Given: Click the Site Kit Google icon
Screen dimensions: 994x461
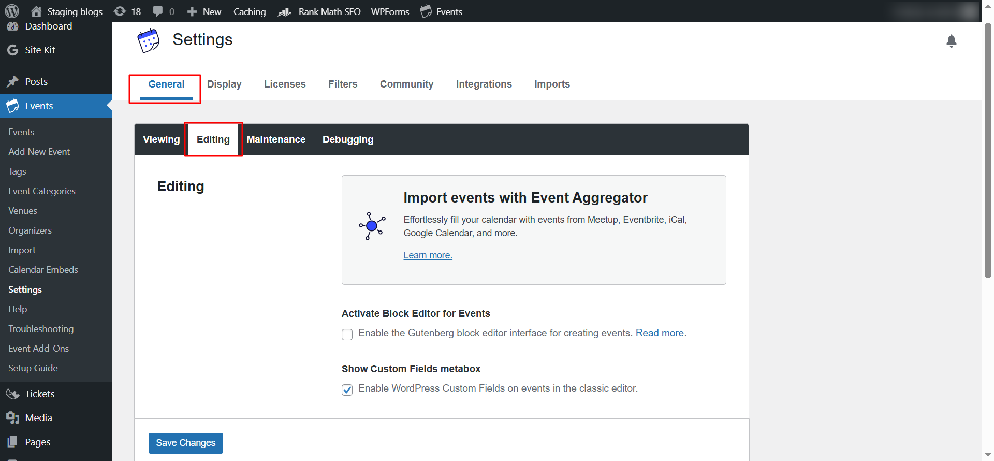Looking at the screenshot, I should (x=12, y=50).
